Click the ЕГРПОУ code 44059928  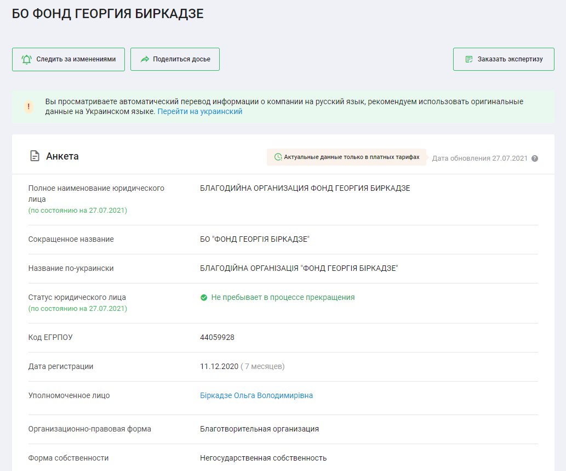click(x=217, y=337)
